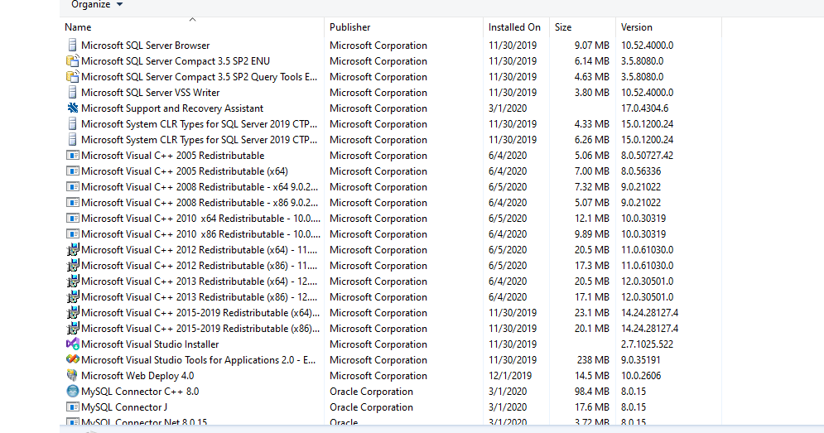Click the 17.6 MB size value
This screenshot has width=824, height=433.
tap(592, 408)
